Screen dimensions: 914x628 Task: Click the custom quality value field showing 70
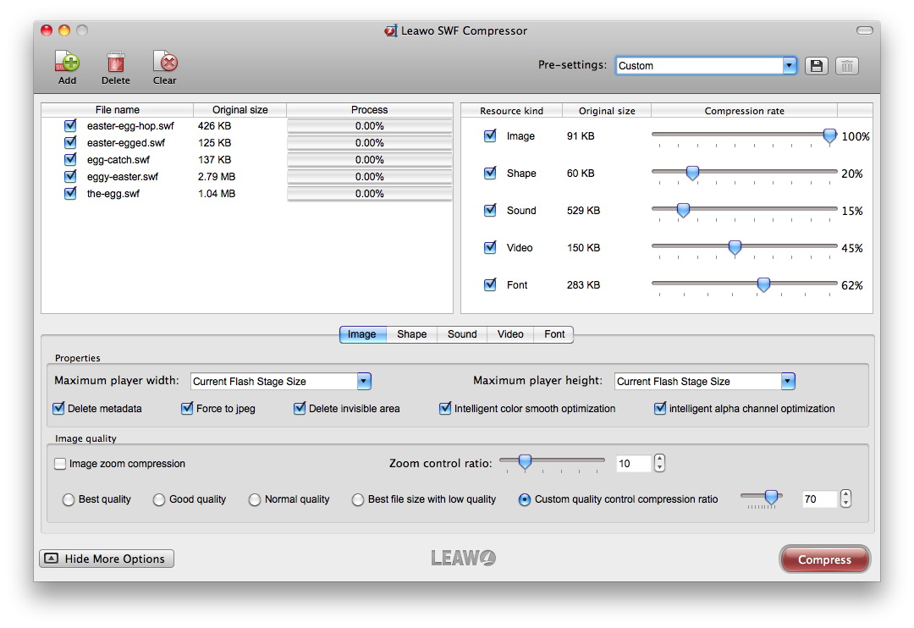click(x=819, y=499)
